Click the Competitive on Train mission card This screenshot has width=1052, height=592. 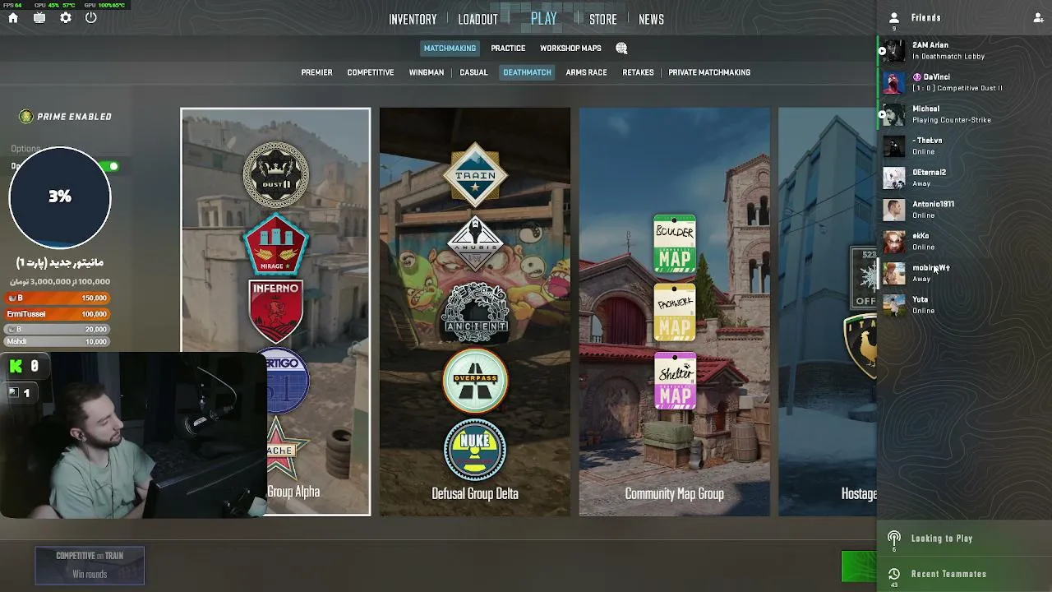click(x=90, y=566)
